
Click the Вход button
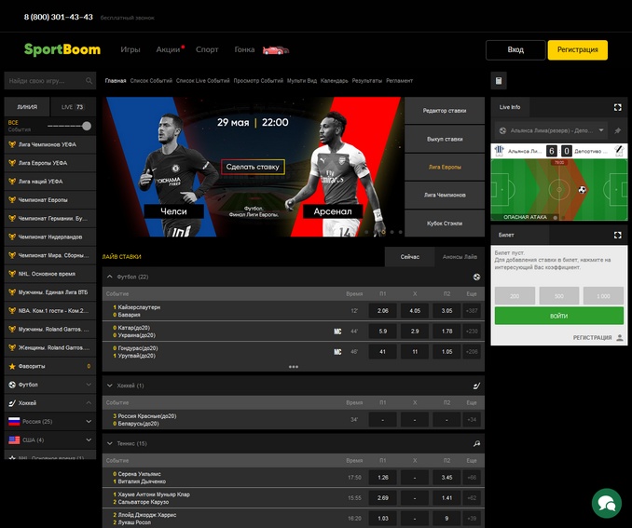coord(515,50)
